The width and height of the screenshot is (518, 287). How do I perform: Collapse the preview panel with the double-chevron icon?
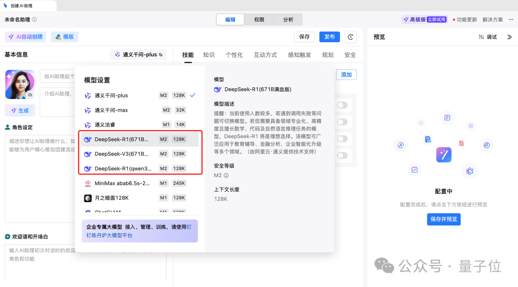(509, 37)
